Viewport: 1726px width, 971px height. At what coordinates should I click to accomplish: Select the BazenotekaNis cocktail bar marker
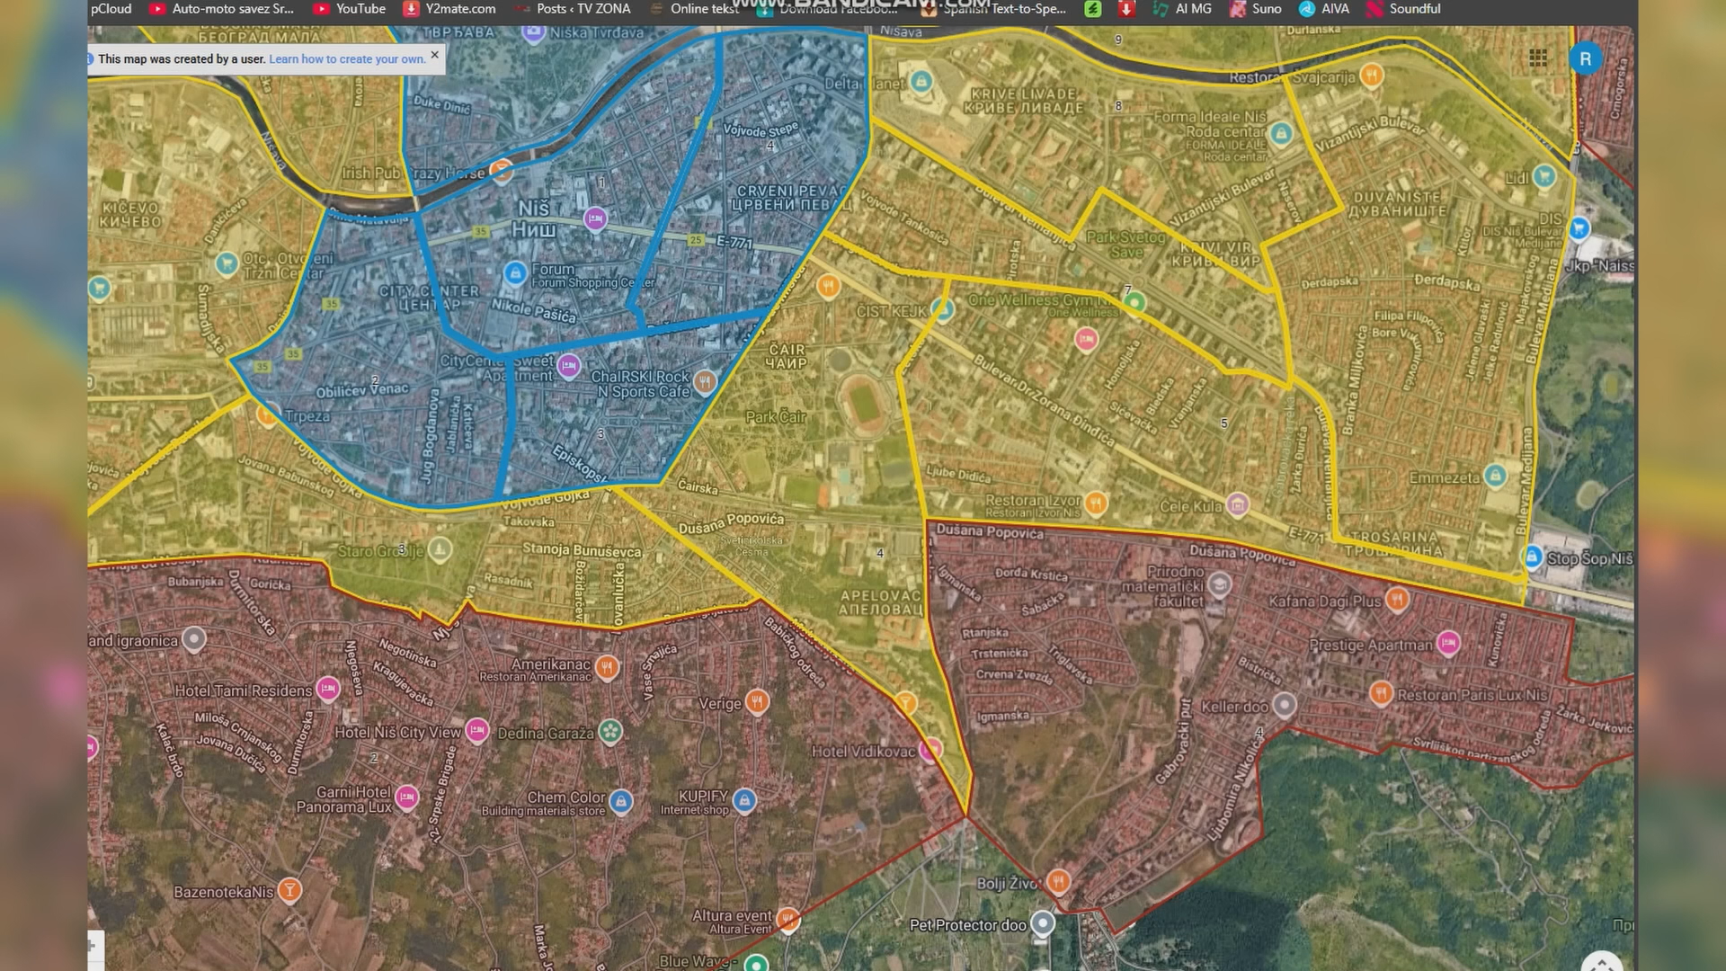[x=289, y=890]
